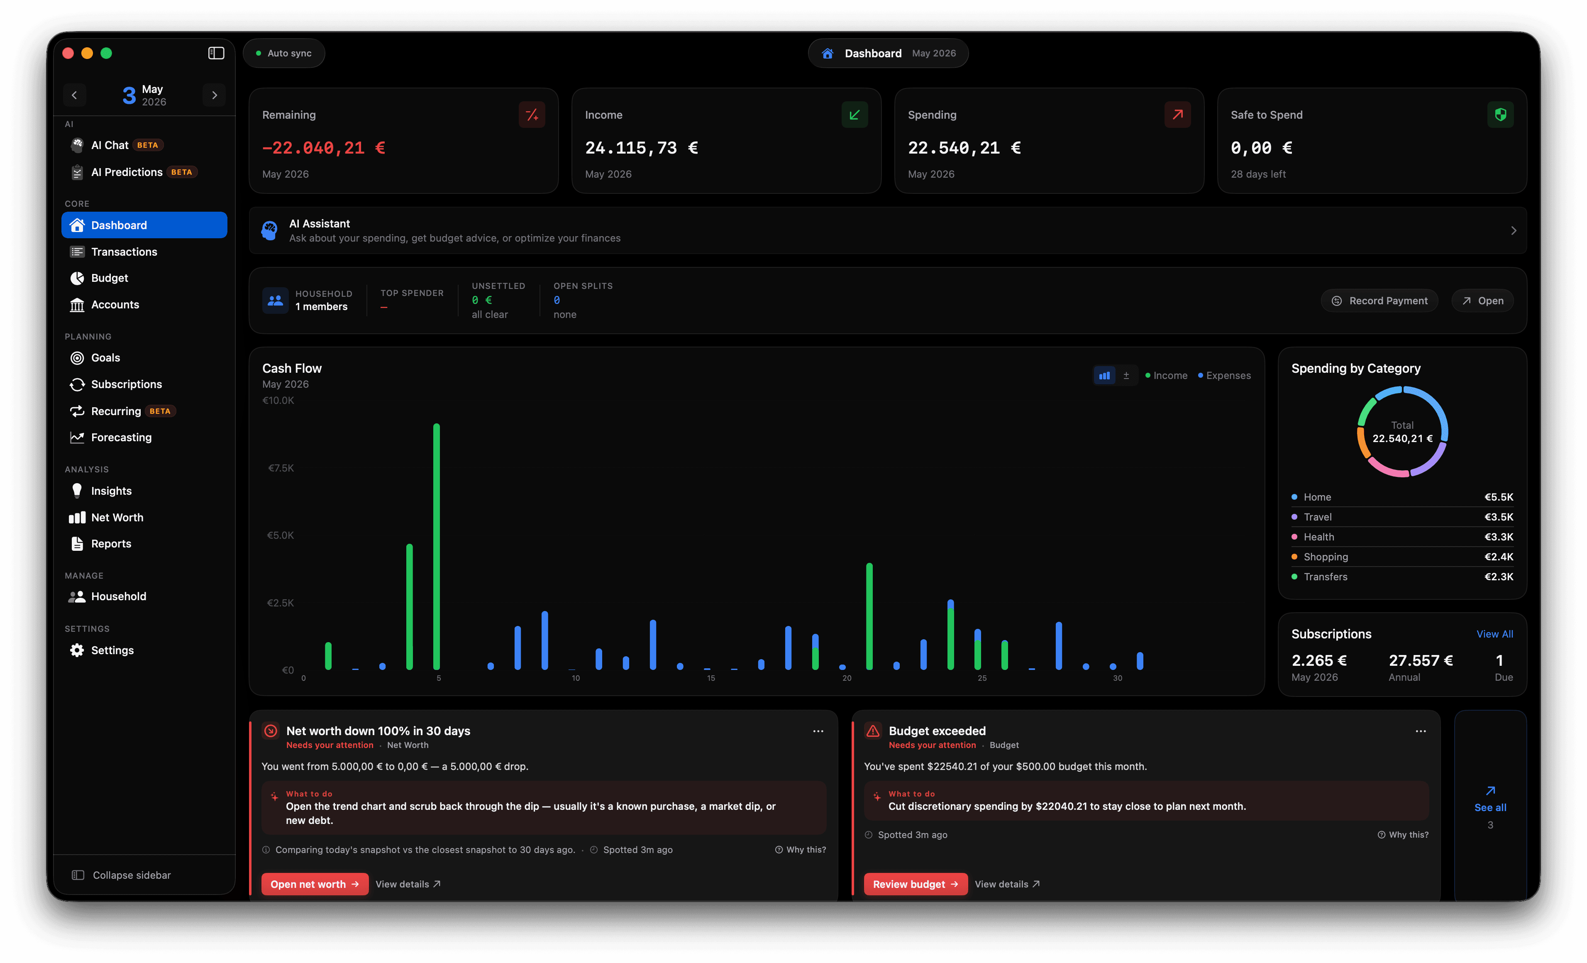The image size is (1587, 963).
Task: Open the Net worth alert more options menu
Action: (x=818, y=731)
